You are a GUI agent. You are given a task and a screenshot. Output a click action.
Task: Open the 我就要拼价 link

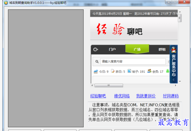[146, 96]
